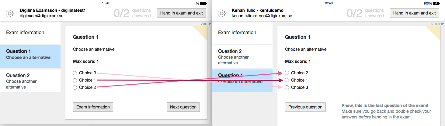Select Choice 1 radio in right window
Viewport: 445px width, 126px height.
(x=287, y=80)
